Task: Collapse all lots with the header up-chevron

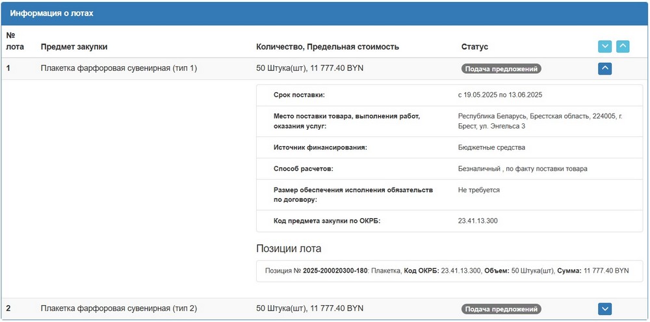Action: tap(623, 47)
